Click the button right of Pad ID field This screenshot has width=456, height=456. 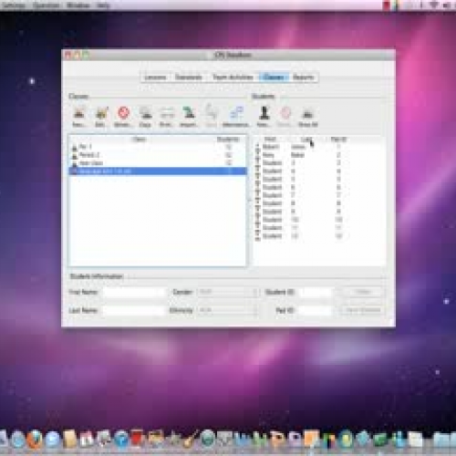pos(363,310)
